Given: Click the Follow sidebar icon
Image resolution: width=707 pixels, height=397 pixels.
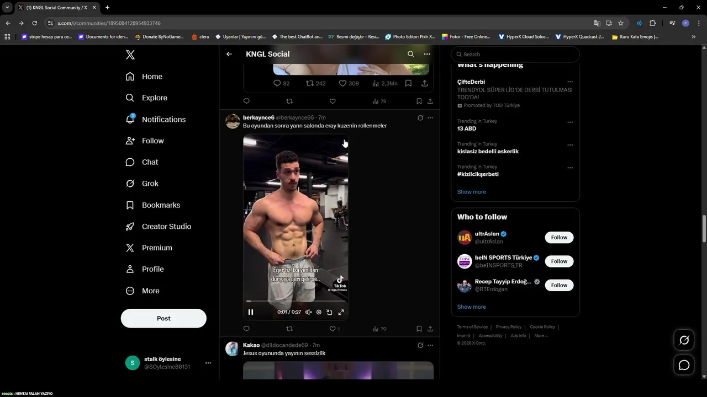Looking at the screenshot, I should 130,141.
